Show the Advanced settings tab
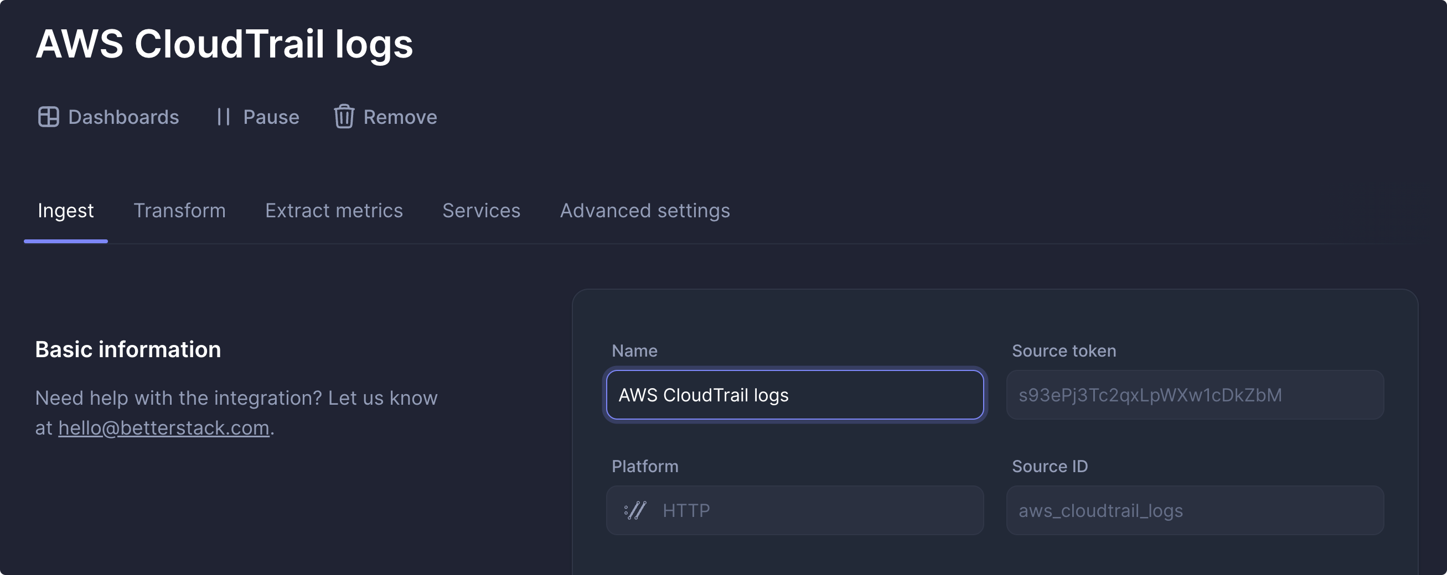This screenshot has height=575, width=1447. coord(645,210)
